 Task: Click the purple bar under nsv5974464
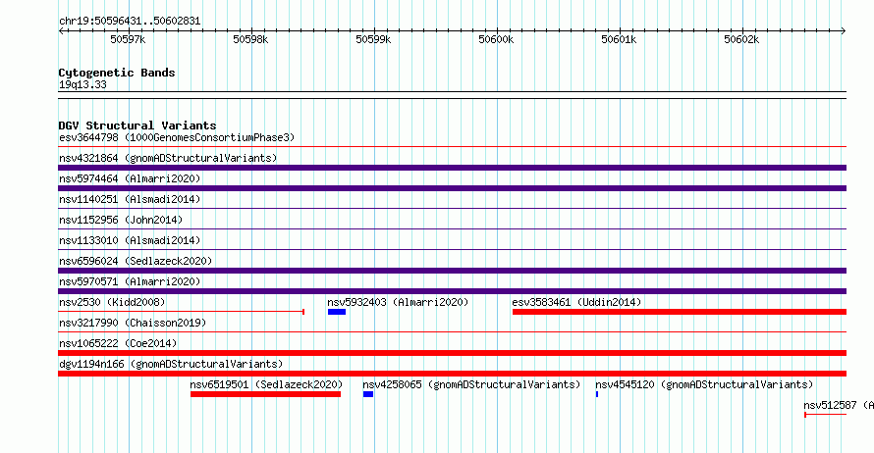[452, 188]
